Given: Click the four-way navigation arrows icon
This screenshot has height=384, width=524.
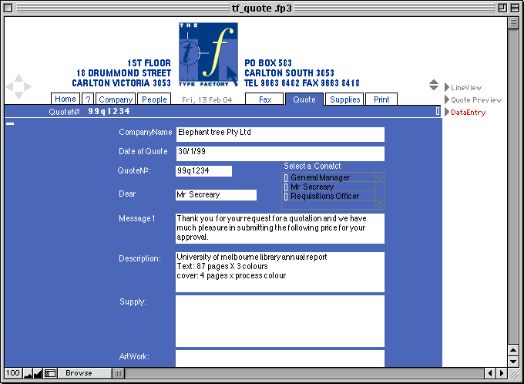Looking at the screenshot, I should tap(18, 86).
